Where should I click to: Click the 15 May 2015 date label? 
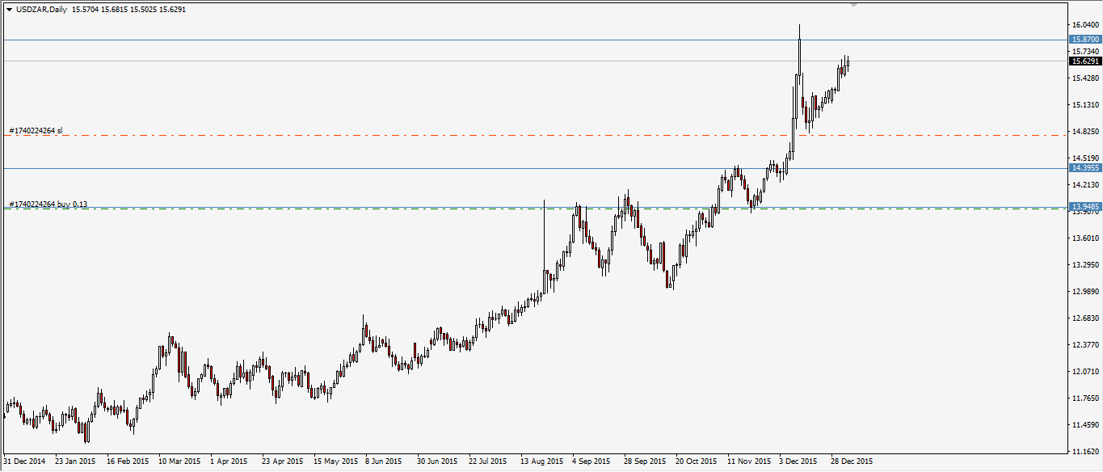335,461
